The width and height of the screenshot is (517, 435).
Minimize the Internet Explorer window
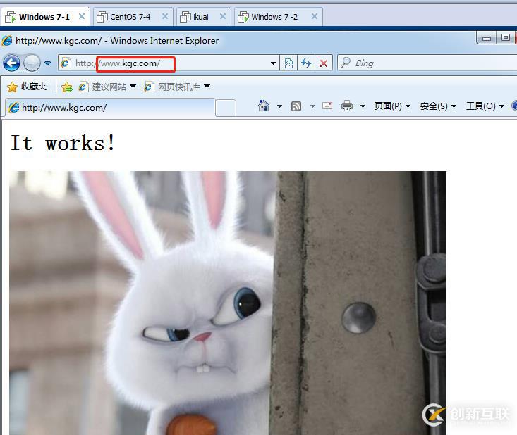[x=487, y=38]
